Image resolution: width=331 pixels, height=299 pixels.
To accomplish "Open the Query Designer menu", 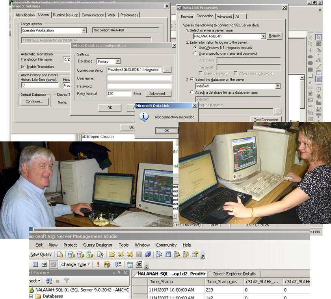I will [x=98, y=245].
